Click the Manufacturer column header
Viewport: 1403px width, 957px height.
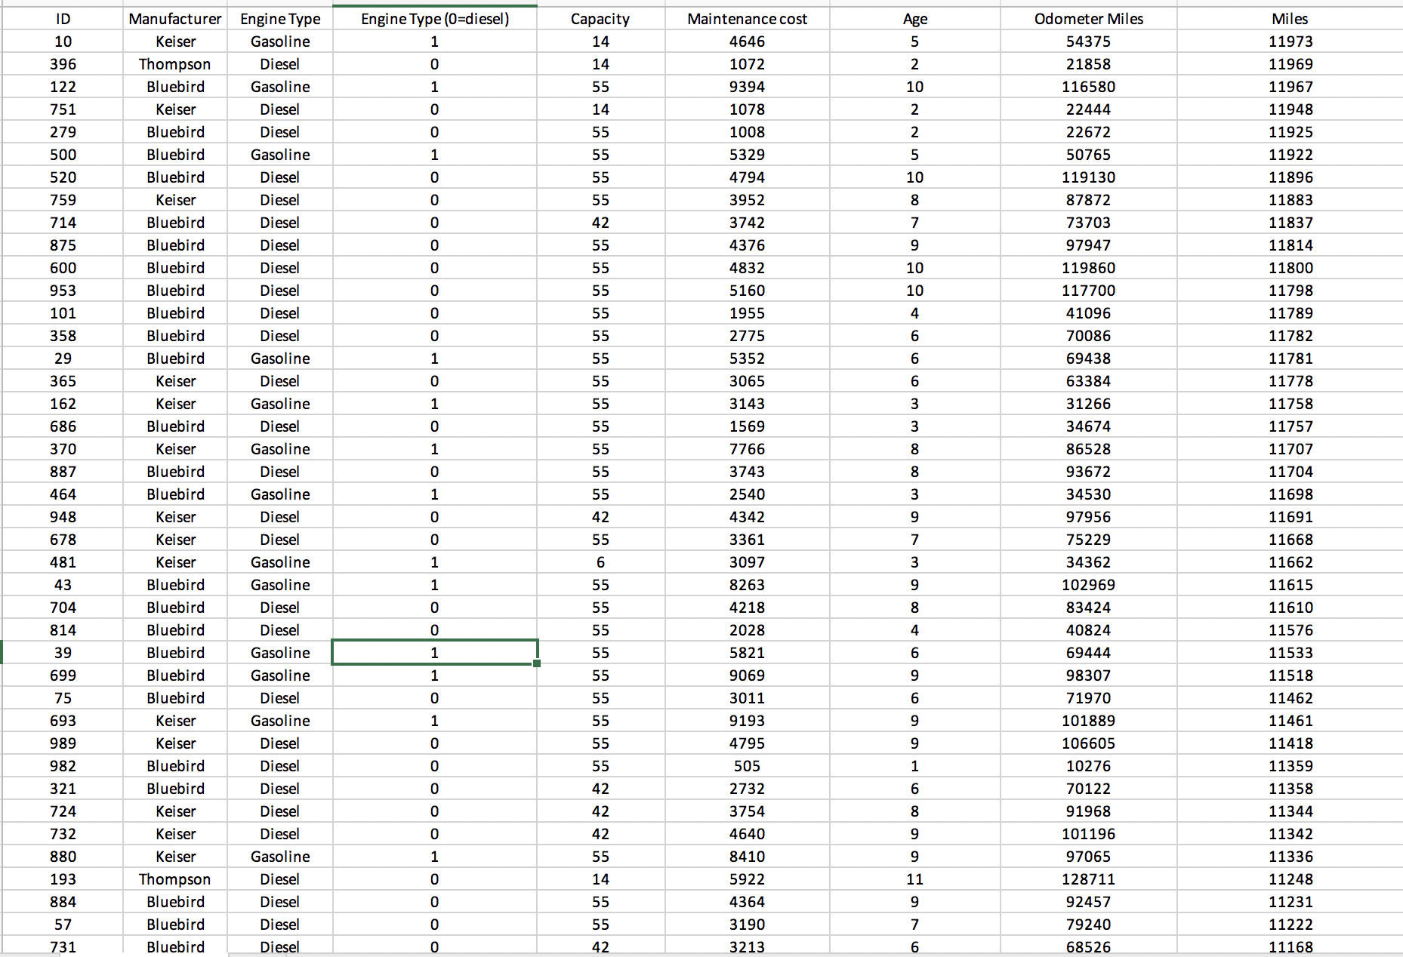175,19
